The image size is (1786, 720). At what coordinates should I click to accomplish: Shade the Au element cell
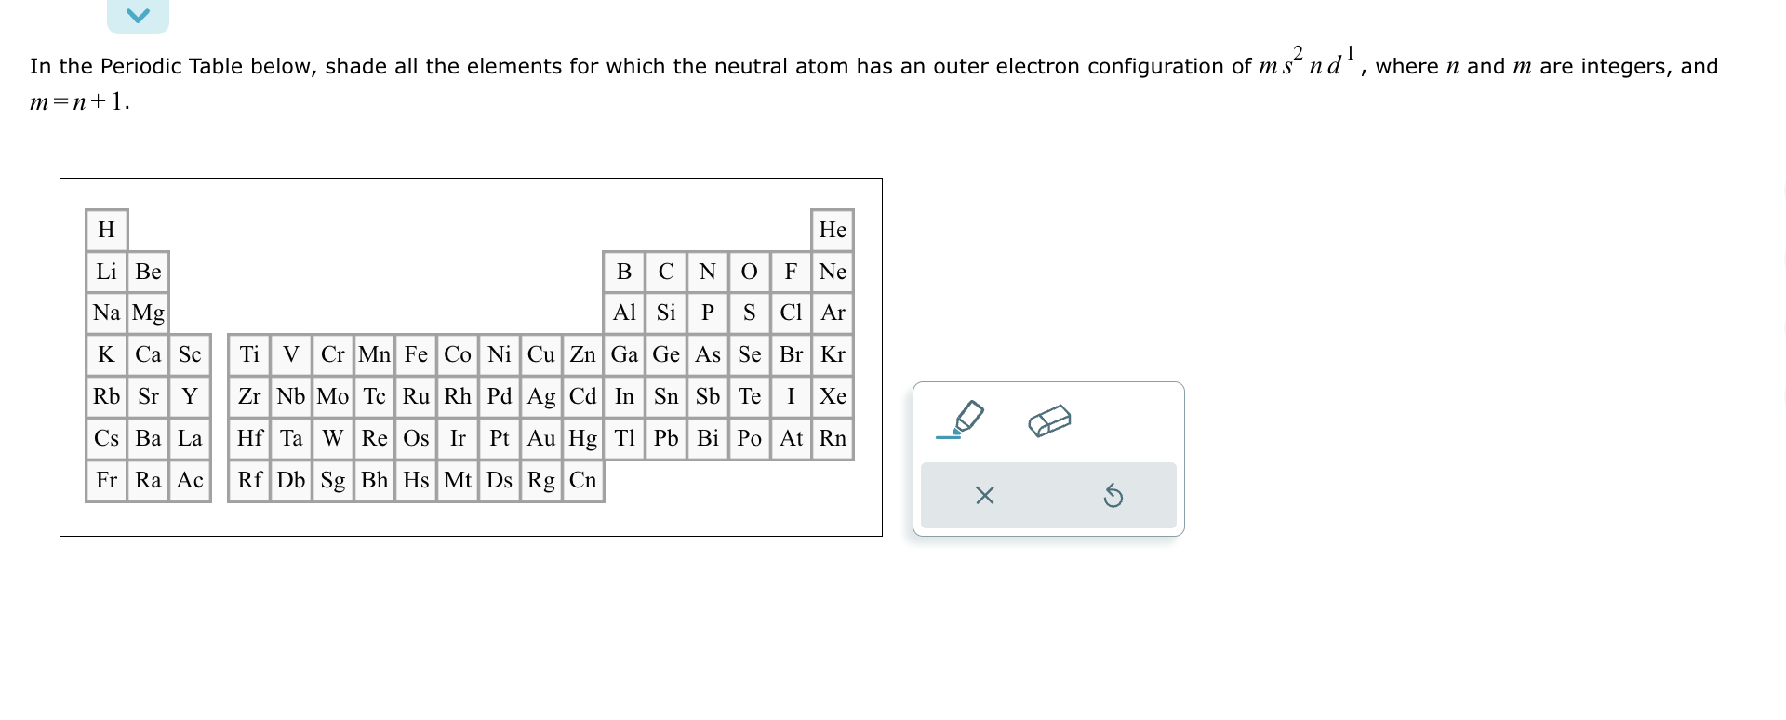coord(540,438)
